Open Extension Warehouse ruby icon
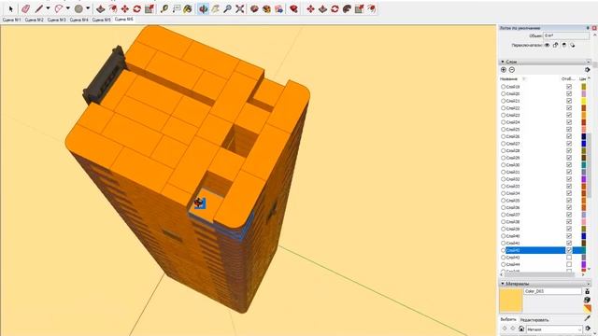The image size is (598, 336). click(x=293, y=8)
